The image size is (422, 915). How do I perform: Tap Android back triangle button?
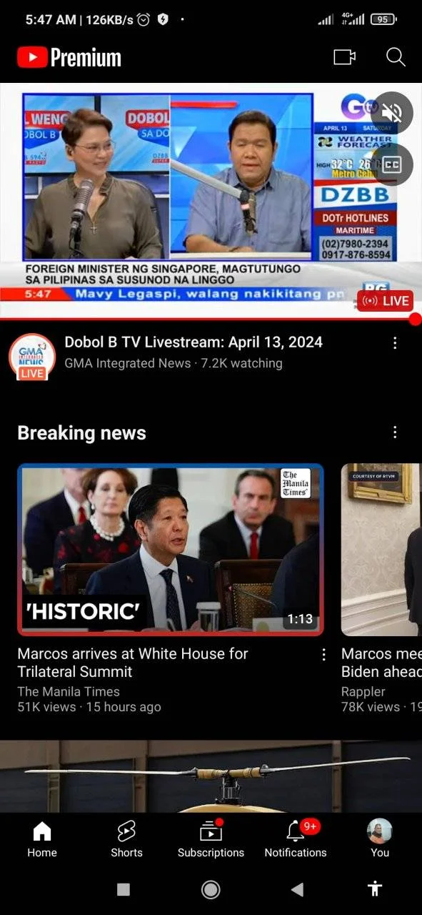point(298,889)
